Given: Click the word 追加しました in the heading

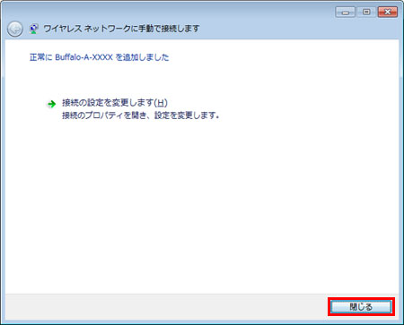Looking at the screenshot, I should click(x=146, y=57).
